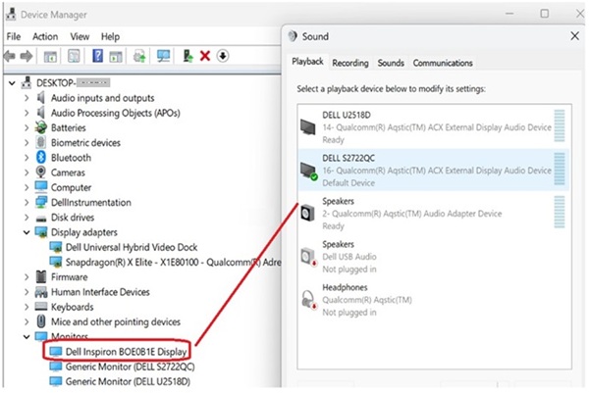This screenshot has height=393, width=589.
Task: Toggle the show/hide console tree toolbar icon
Action: [x=50, y=57]
